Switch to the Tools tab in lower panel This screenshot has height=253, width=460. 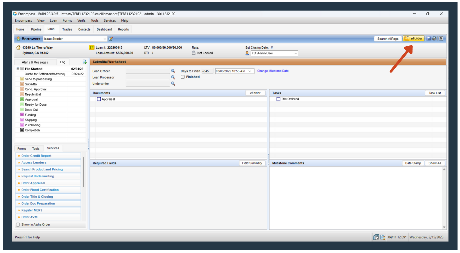coord(36,149)
